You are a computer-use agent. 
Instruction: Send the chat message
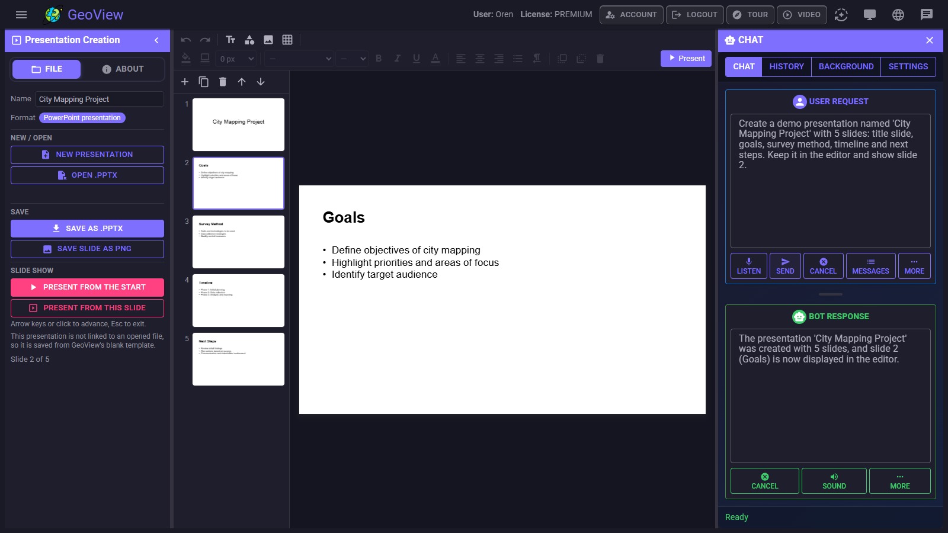tap(785, 266)
